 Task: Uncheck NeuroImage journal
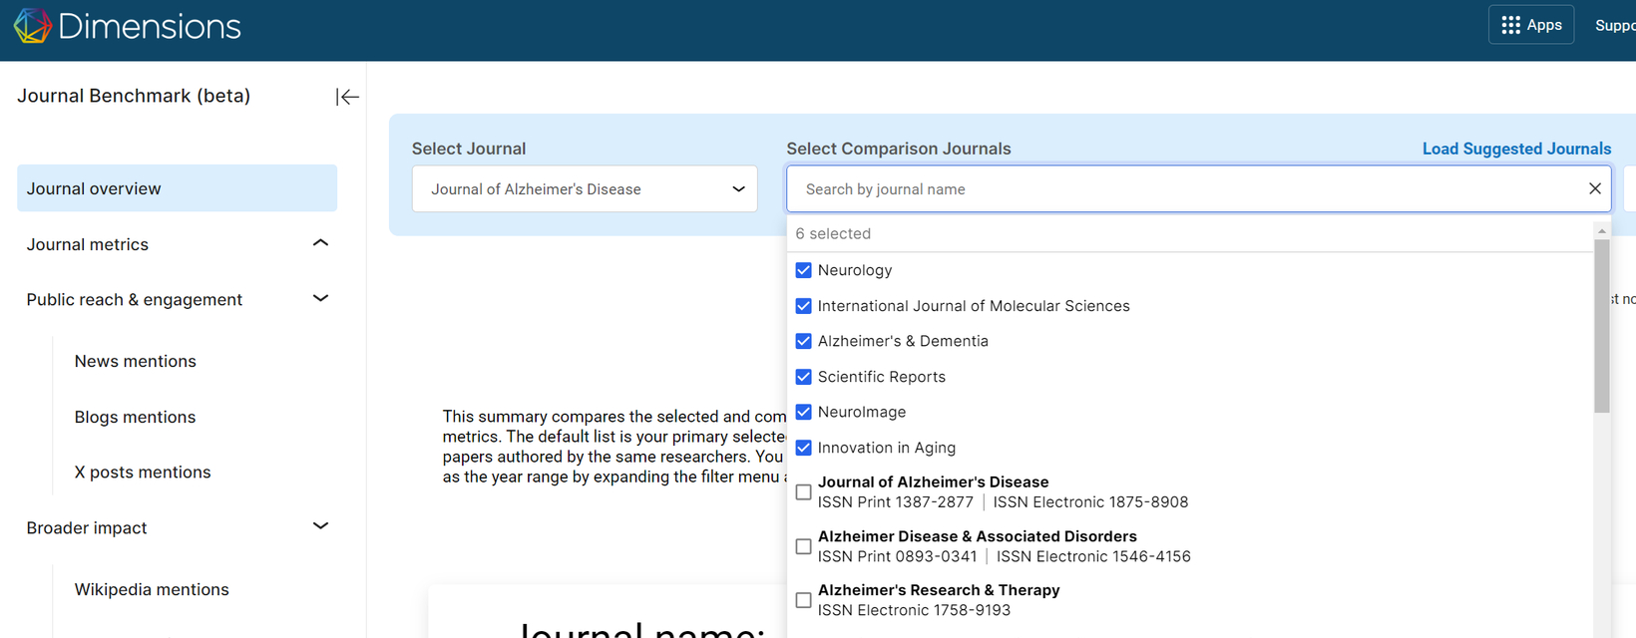[x=803, y=412]
